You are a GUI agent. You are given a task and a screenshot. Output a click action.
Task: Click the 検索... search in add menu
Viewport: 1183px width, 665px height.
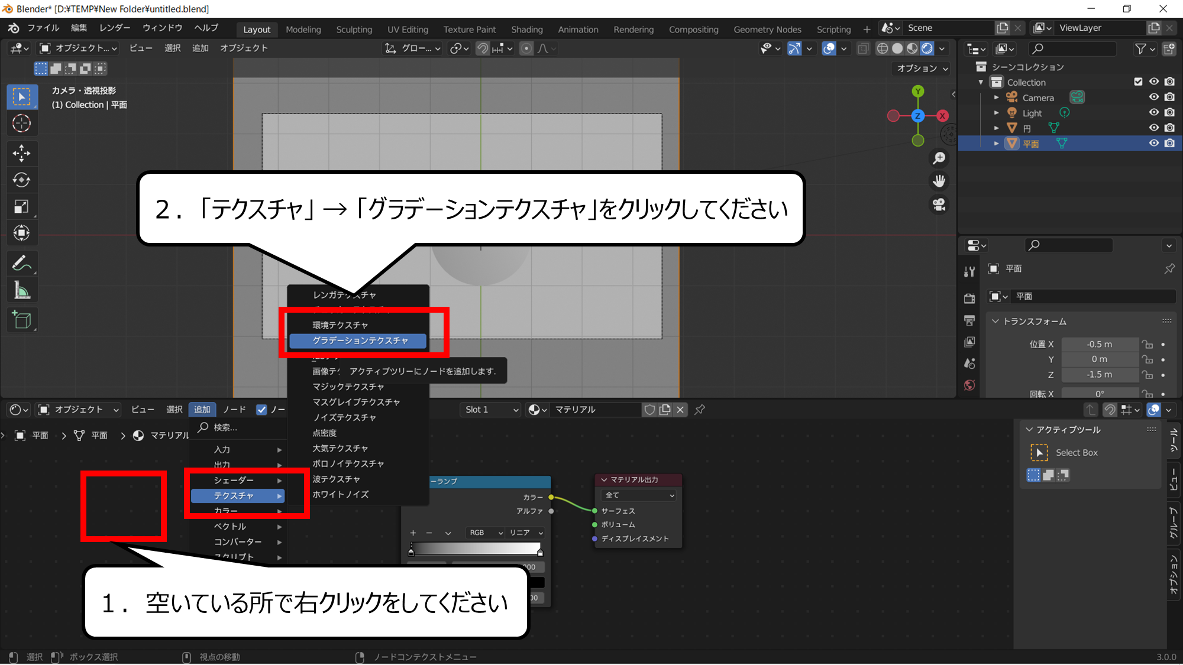point(239,427)
